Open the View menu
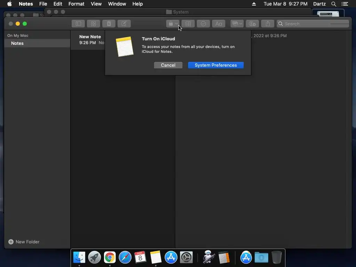The image size is (356, 267). click(96, 4)
